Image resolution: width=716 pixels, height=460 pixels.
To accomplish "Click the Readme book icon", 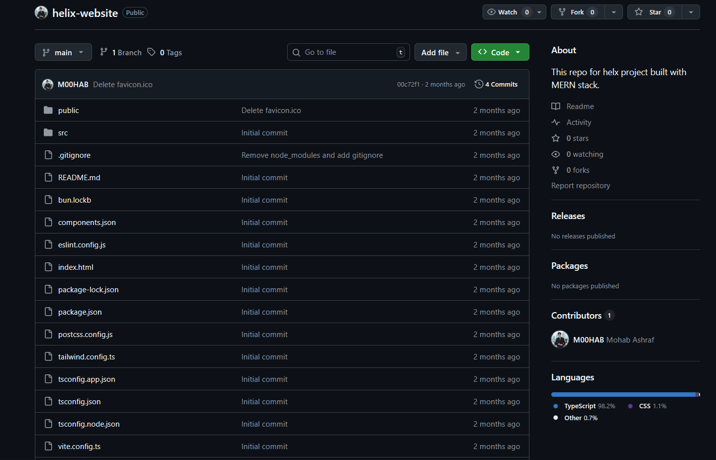I will point(556,106).
